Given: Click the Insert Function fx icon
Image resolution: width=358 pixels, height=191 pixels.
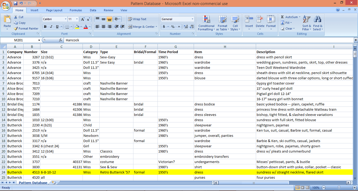Looking at the screenshot, I should coord(61,40).
